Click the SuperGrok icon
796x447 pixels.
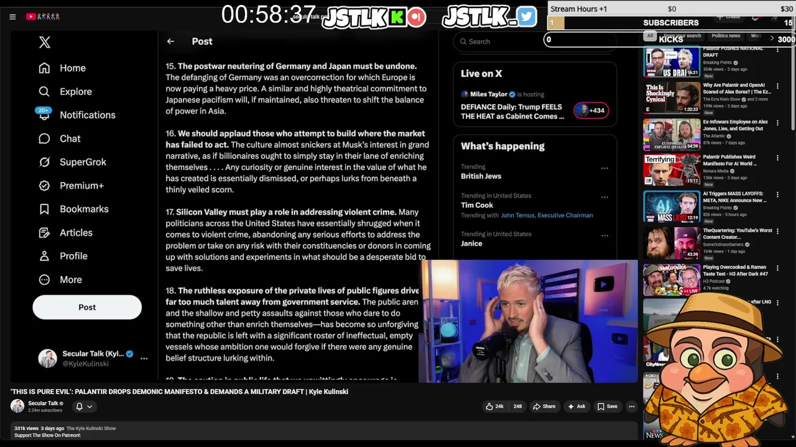(x=44, y=163)
